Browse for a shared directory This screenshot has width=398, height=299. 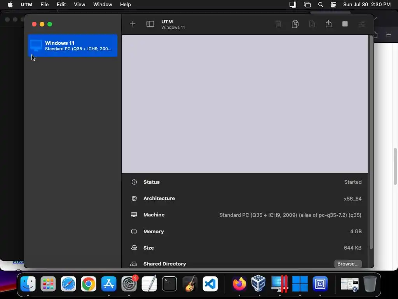pyautogui.click(x=348, y=264)
